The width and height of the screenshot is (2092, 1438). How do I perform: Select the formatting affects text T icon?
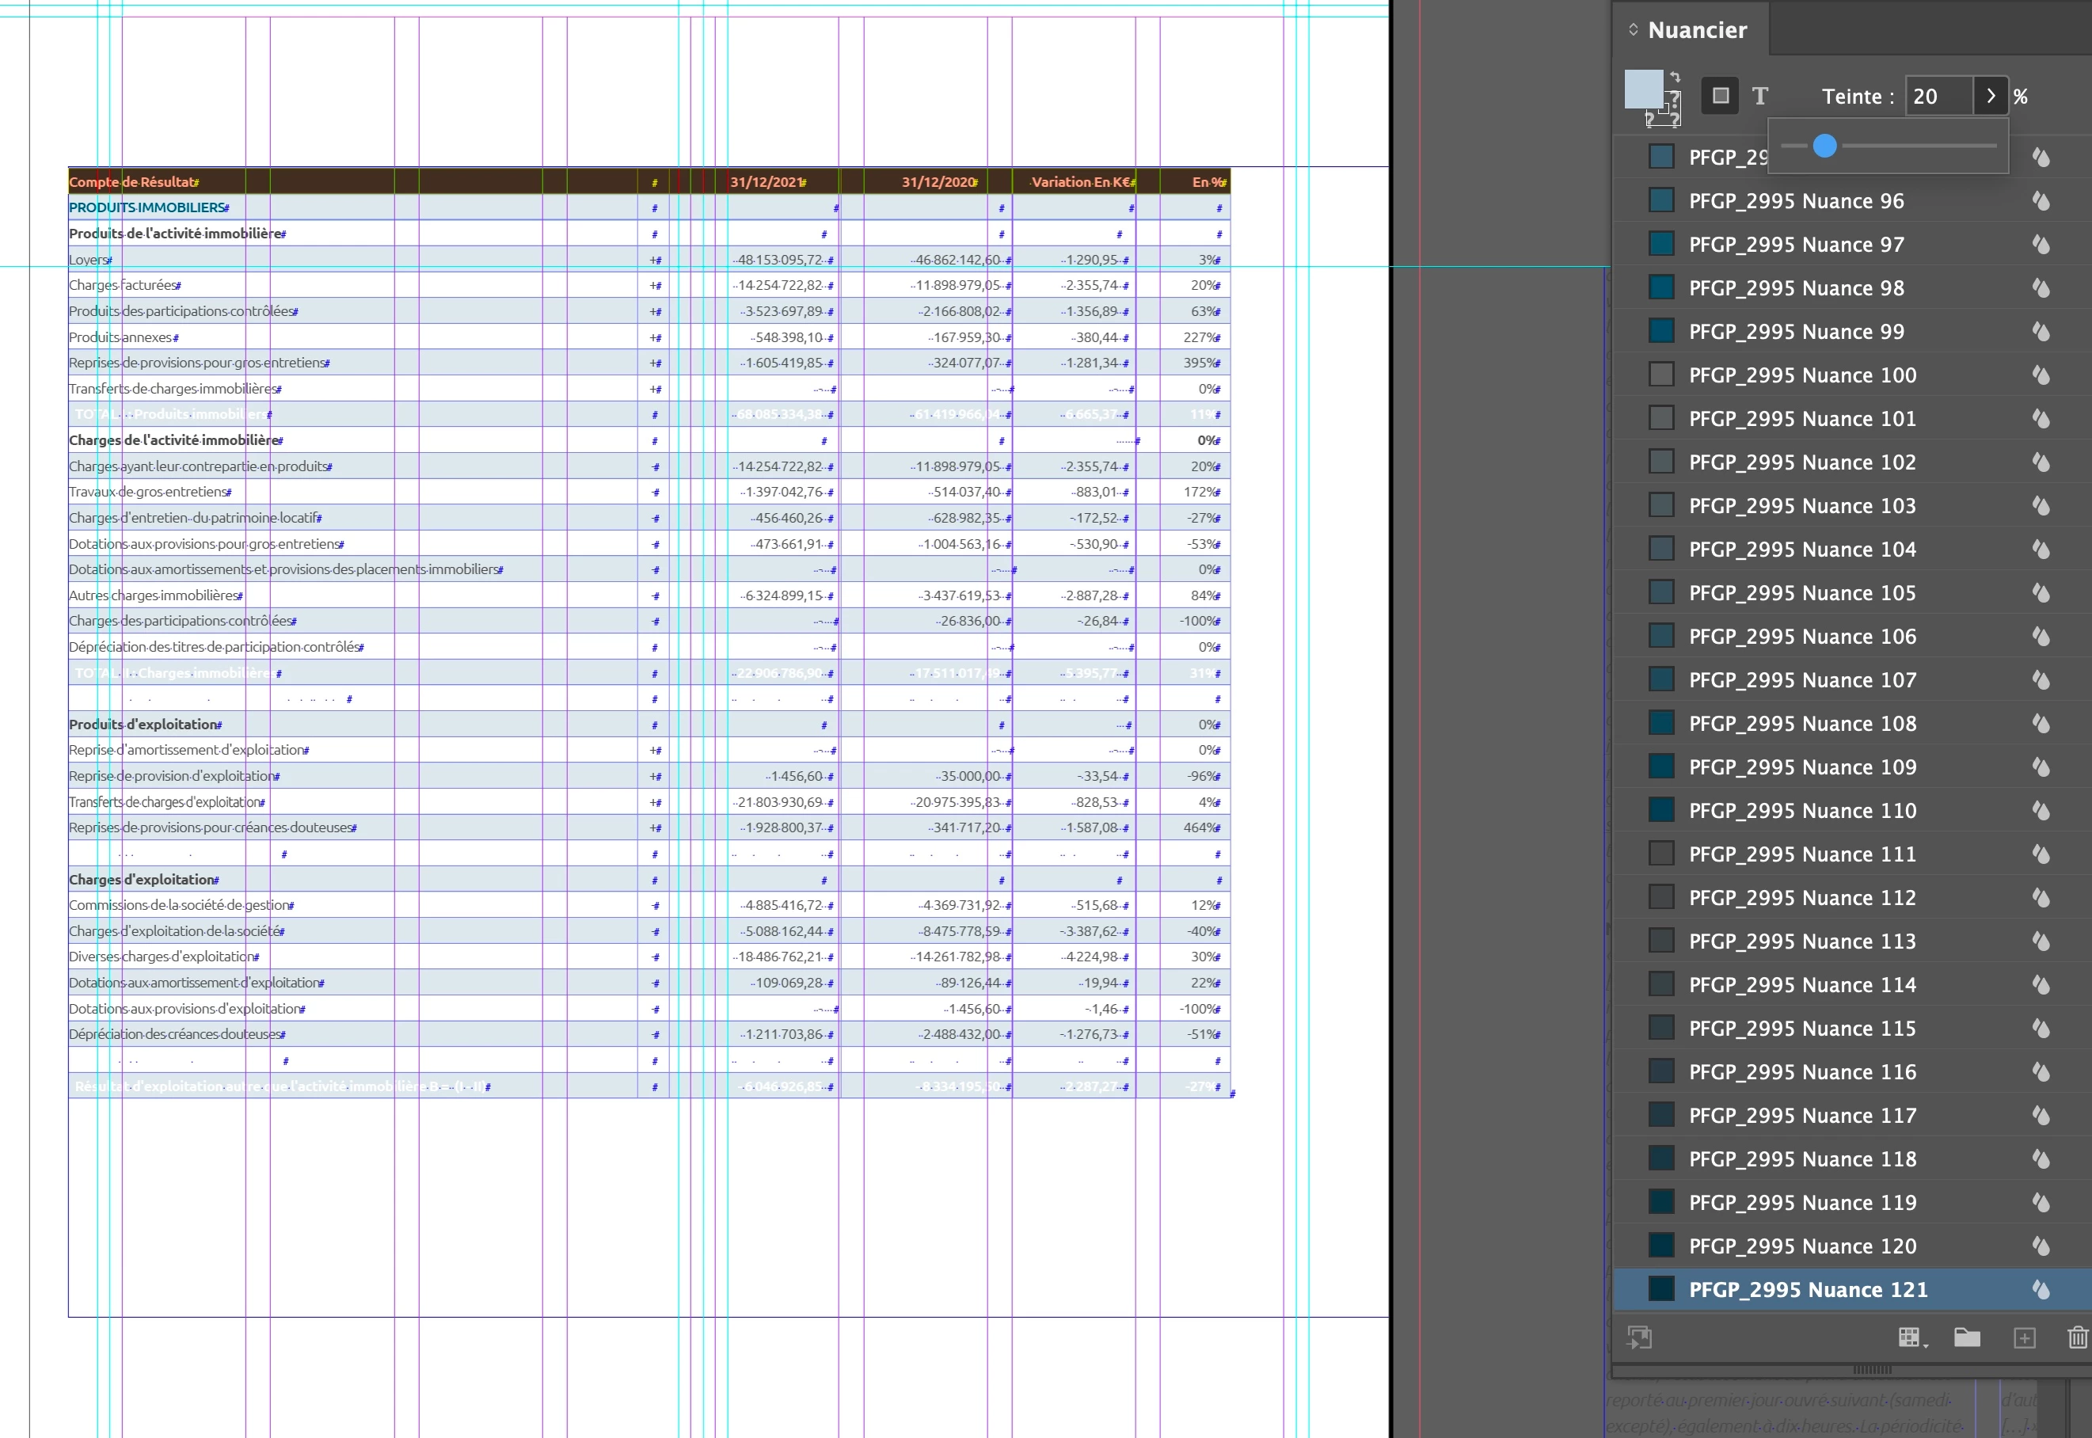(x=1759, y=96)
